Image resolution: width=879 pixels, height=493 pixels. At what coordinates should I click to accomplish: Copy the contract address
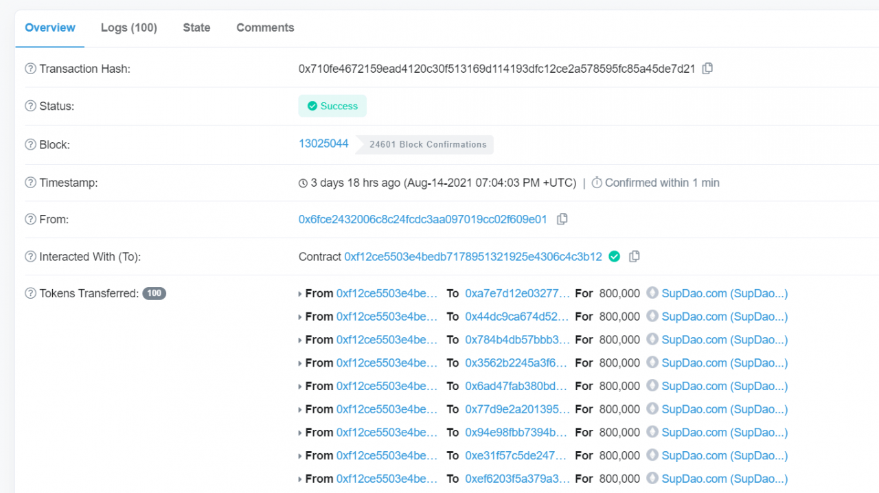point(634,255)
